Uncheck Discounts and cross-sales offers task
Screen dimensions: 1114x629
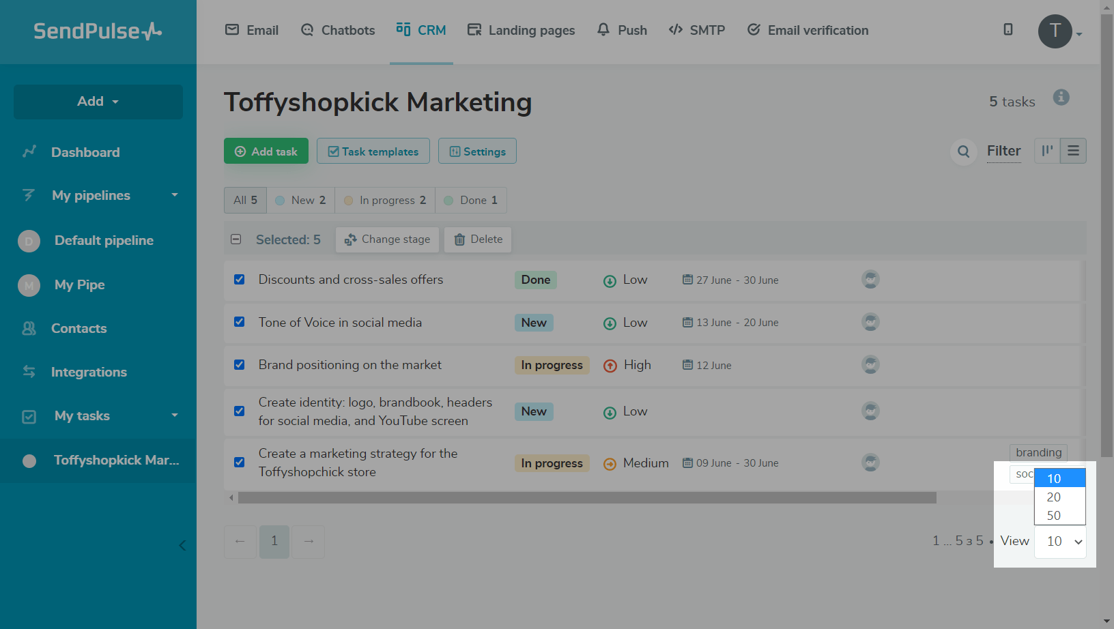[240, 279]
